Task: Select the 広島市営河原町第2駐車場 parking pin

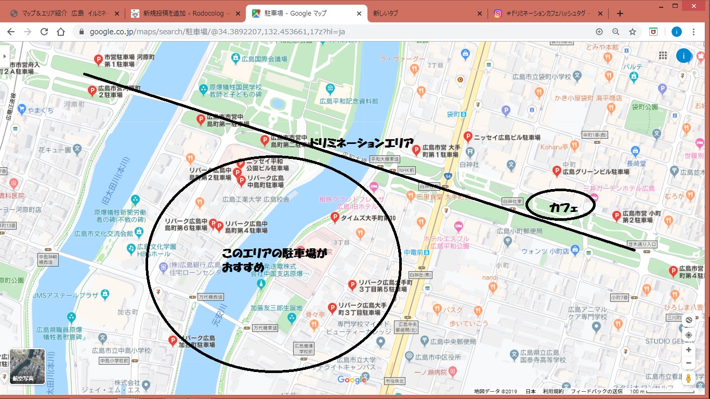Action: (92, 91)
